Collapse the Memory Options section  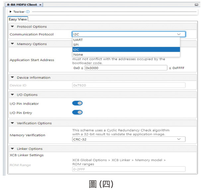coord(13,44)
